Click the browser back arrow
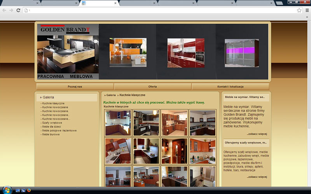Image resolution: width=311 pixels, height=194 pixels. (4, 10)
